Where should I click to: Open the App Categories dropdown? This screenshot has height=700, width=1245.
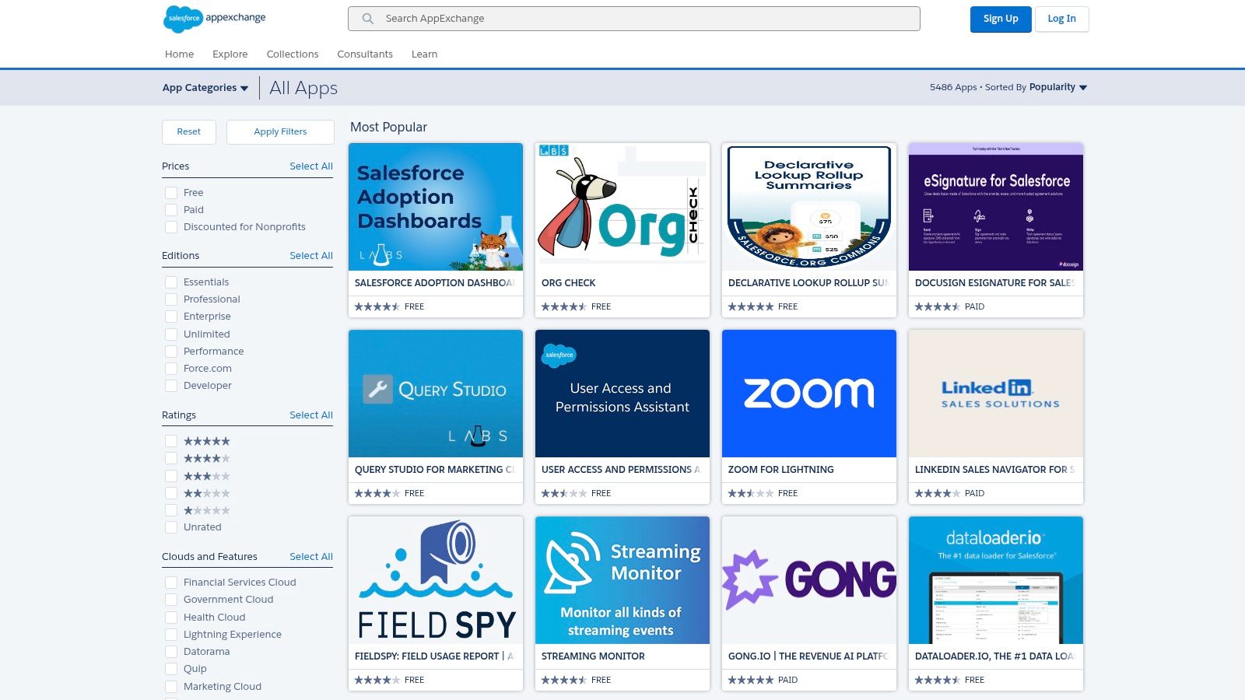point(205,87)
